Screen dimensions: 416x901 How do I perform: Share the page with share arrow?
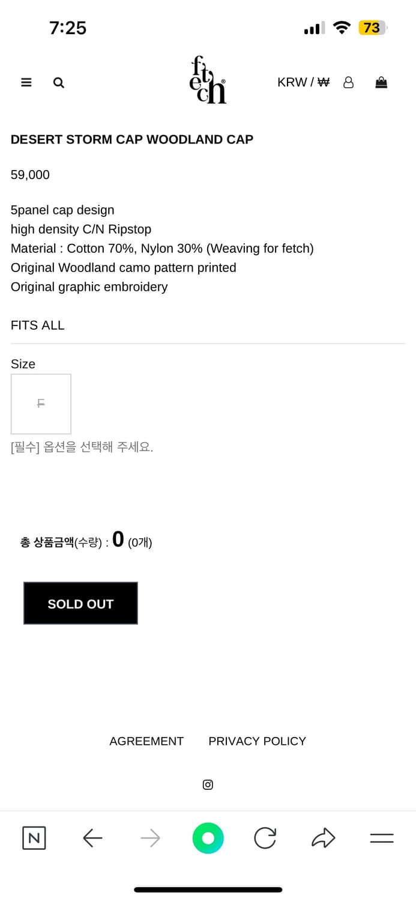323,838
